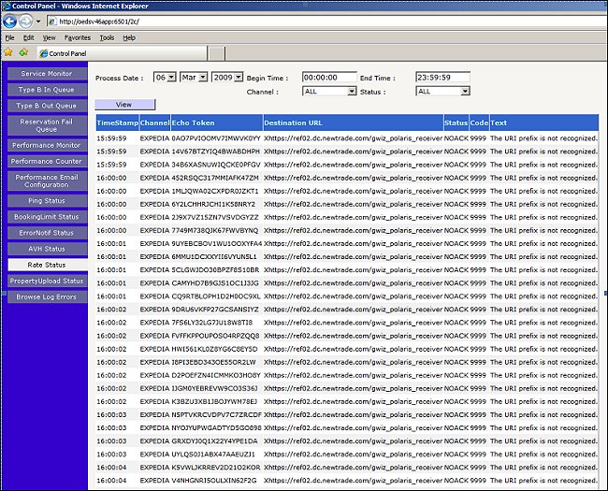Viewport: 608px width, 491px height.
Task: Open the Process Date year dropdown
Action: (x=227, y=78)
